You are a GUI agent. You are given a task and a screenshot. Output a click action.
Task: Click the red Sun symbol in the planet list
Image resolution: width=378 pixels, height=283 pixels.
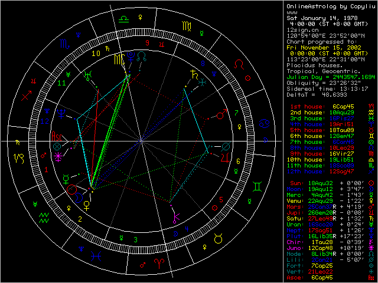(x=372, y=183)
